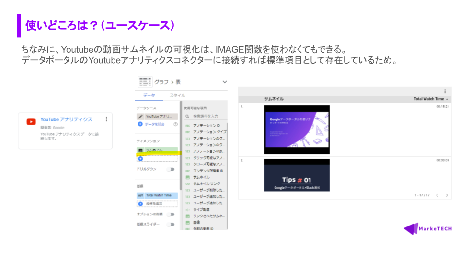Viewport: 460px width, 258px height.
Task: Click the pencil edit icon for the data source
Action: [x=140, y=117]
